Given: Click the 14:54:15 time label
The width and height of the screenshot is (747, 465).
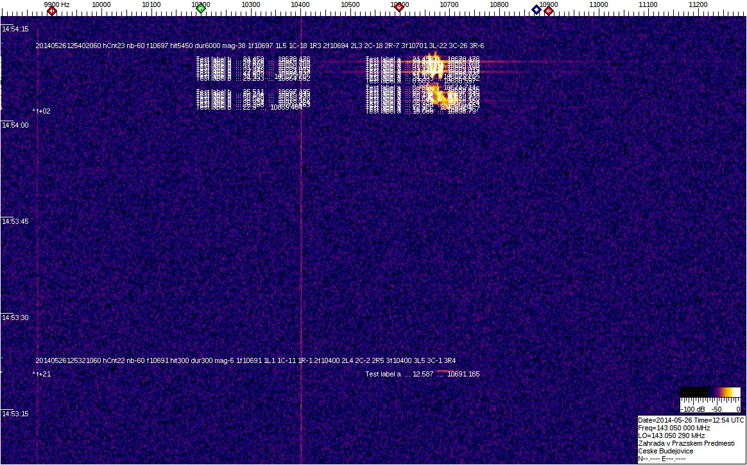Looking at the screenshot, I should coord(15,30).
